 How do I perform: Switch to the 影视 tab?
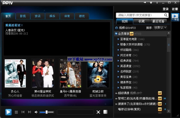pyautogui.click(x=23, y=16)
